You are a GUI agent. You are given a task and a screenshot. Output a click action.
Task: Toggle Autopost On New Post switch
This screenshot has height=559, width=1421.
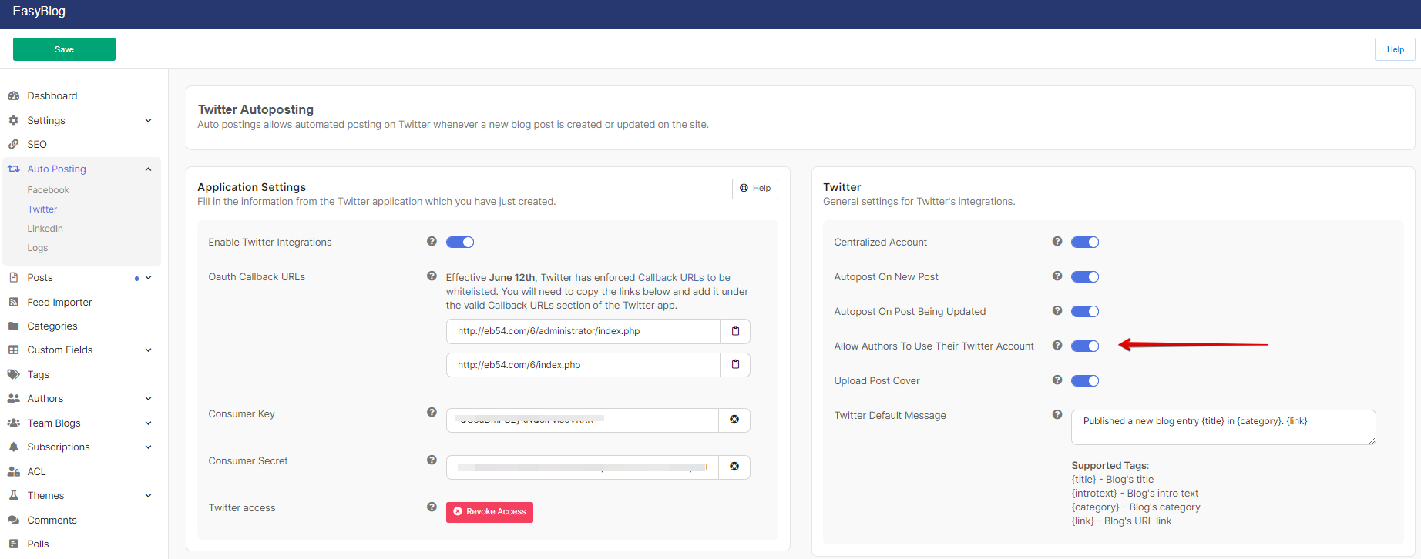[x=1085, y=277]
